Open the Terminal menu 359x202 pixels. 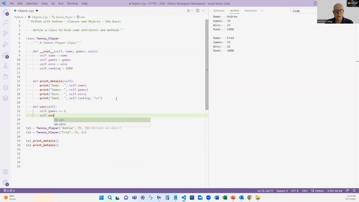[x=72, y=3]
